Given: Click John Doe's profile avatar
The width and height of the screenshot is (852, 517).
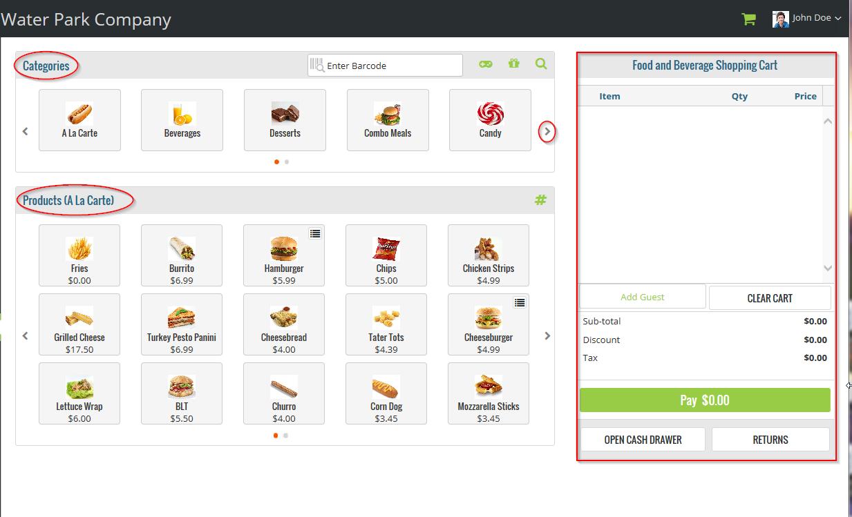Looking at the screenshot, I should click(x=780, y=19).
